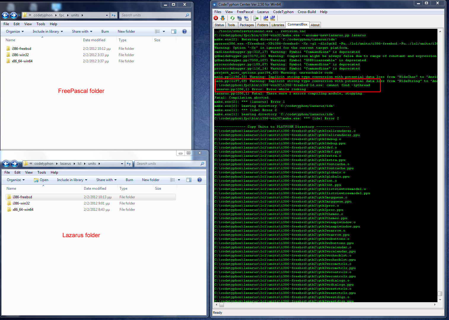This screenshot has height=320, width=449.
Task: Click New folder in the fpc units window
Action: click(126, 31)
